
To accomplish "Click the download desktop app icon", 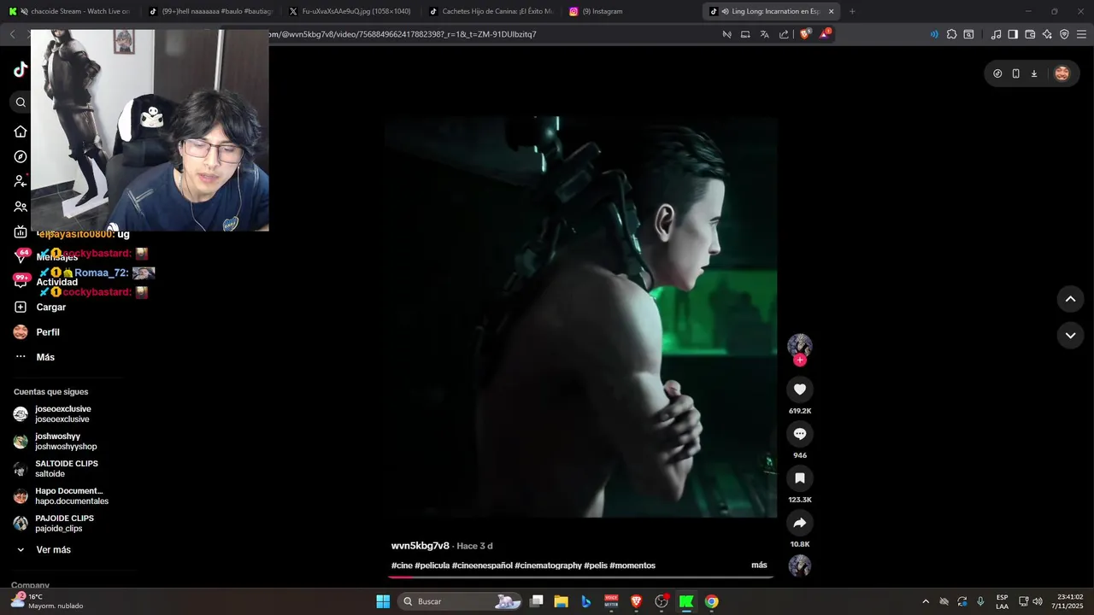I will [x=1034, y=73].
